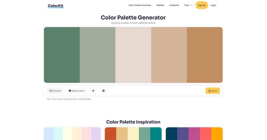This screenshot has width=267, height=140.
Task: Open the pastel inspiration palette thumbnail
Action: point(72,134)
